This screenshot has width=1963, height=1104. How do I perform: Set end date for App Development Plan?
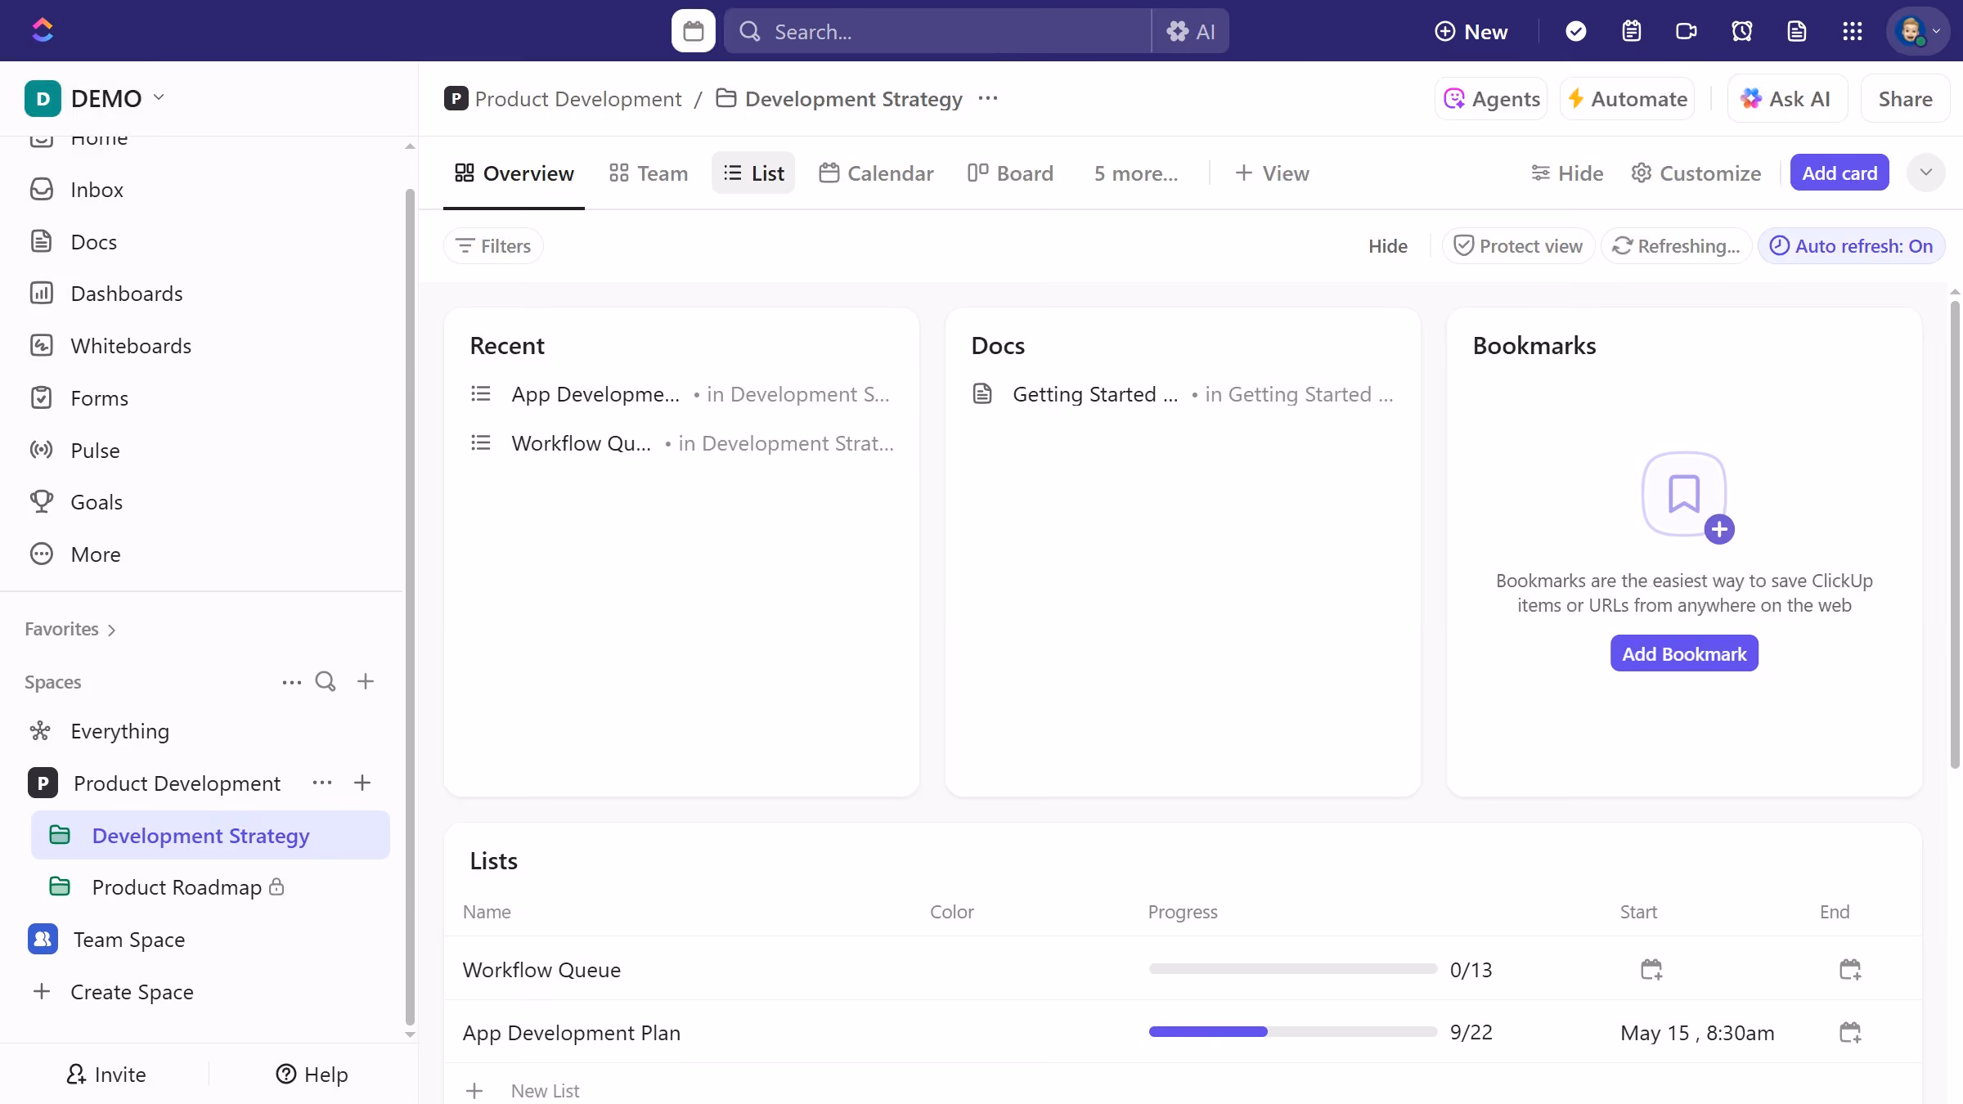pyautogui.click(x=1850, y=1033)
